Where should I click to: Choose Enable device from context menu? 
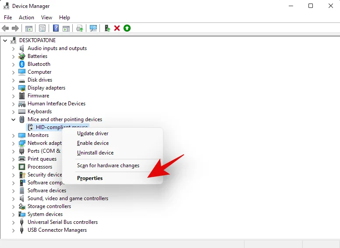[x=93, y=143]
